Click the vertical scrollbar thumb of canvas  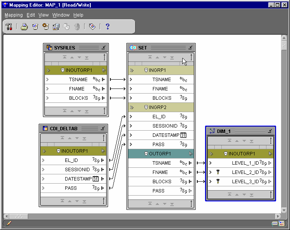click(284, 45)
